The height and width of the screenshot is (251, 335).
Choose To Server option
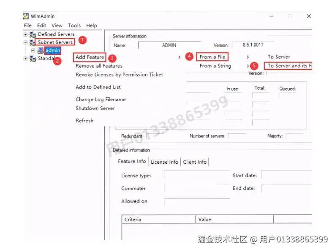coord(279,57)
